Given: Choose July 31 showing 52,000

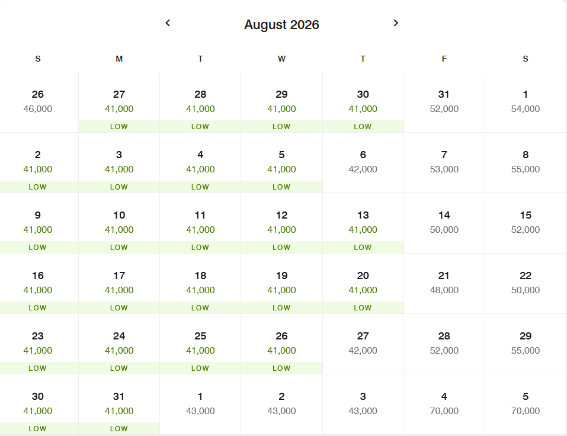Looking at the screenshot, I should coord(444,101).
